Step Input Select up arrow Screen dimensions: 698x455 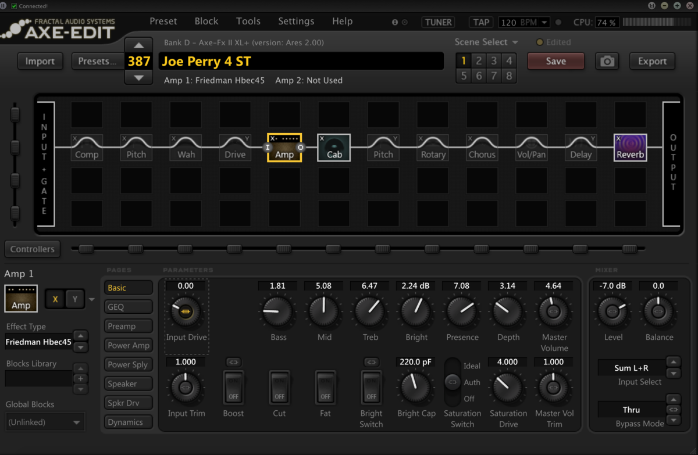(x=673, y=362)
